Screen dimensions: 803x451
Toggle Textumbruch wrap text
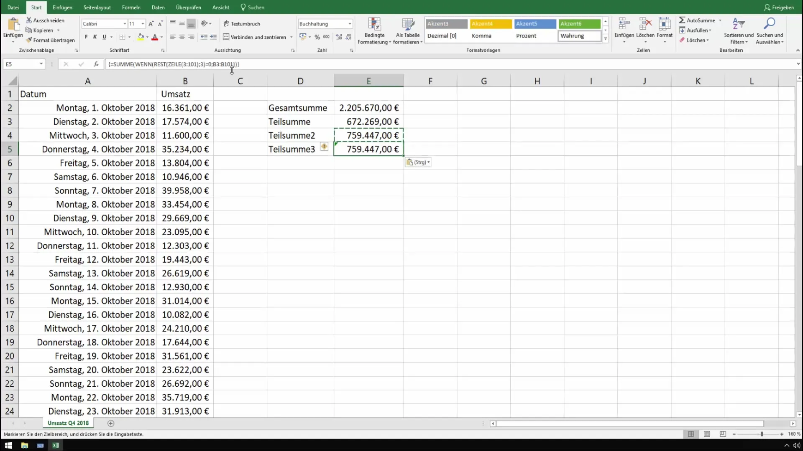pyautogui.click(x=242, y=24)
